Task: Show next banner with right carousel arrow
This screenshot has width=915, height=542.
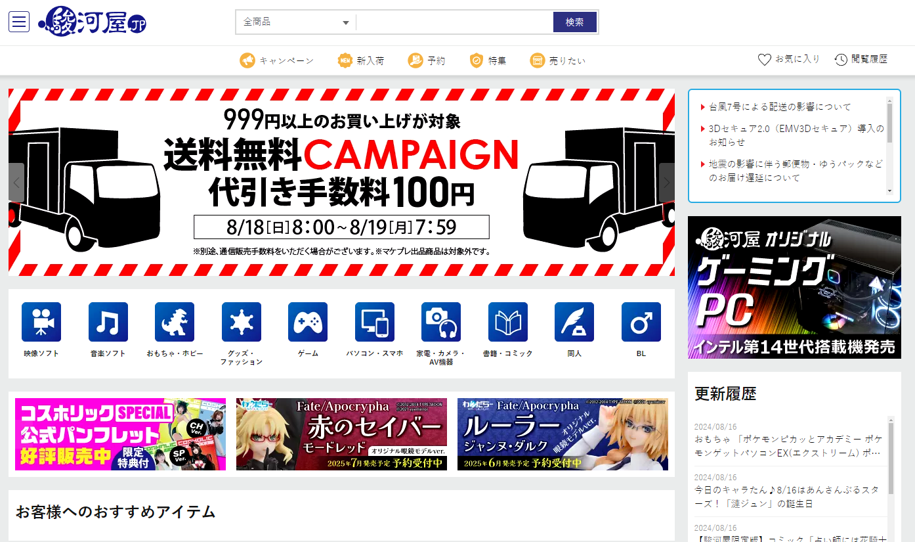Action: click(666, 183)
